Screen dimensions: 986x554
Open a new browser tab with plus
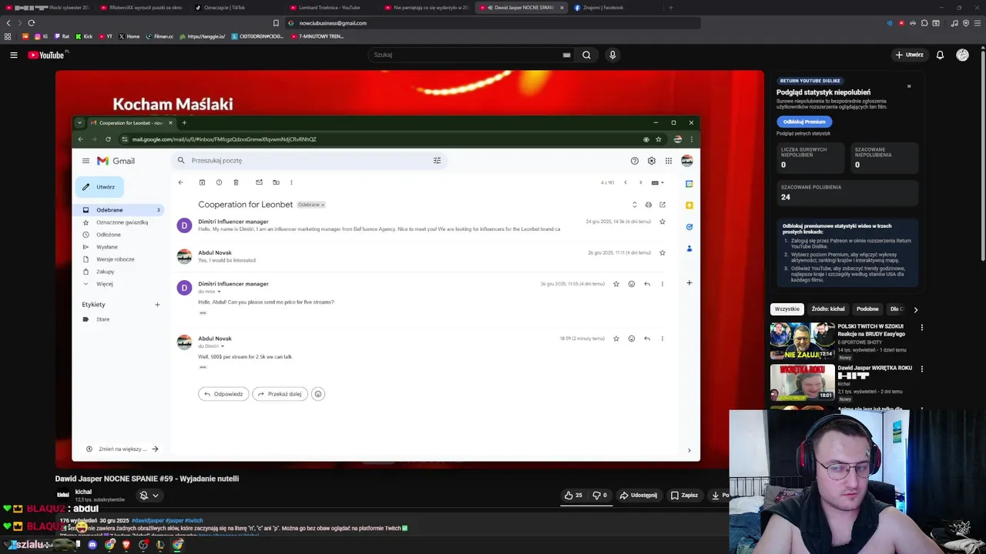pyautogui.click(x=670, y=8)
